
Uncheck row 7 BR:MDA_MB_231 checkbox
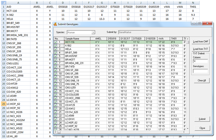click(x=56, y=63)
